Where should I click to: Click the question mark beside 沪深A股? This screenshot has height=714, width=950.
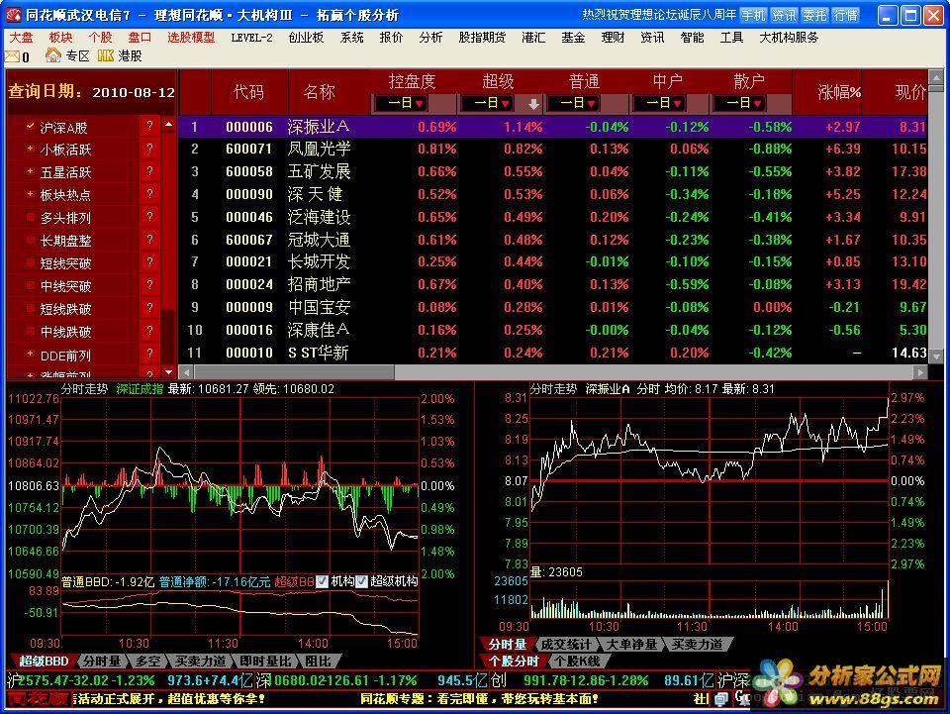pos(149,126)
